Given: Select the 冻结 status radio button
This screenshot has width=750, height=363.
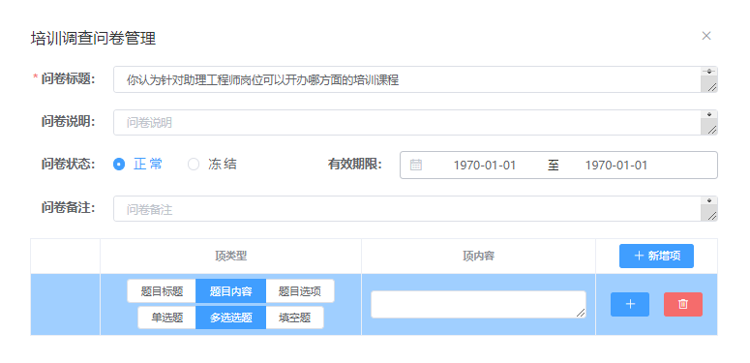Looking at the screenshot, I should pyautogui.click(x=194, y=165).
